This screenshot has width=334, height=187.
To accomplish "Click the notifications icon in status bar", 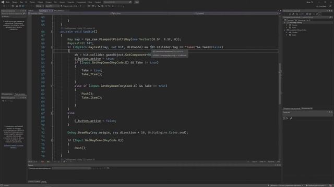I will tap(330, 185).
